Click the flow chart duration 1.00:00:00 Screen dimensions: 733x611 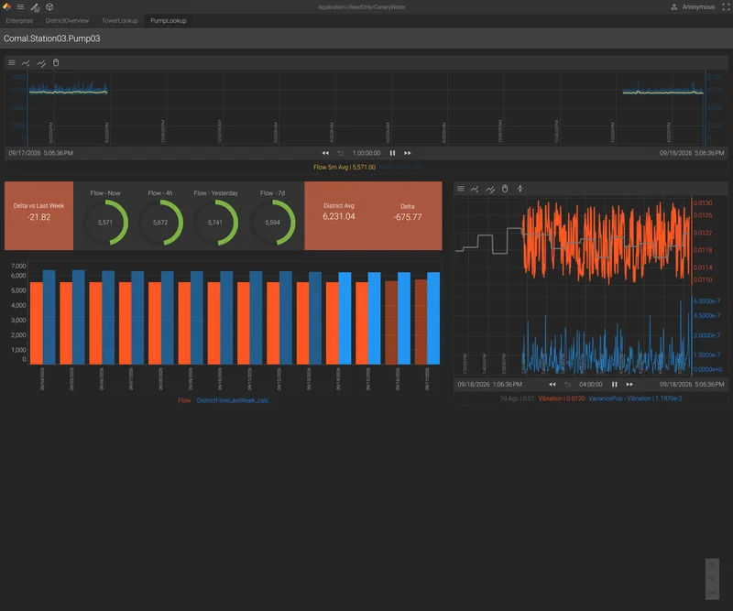366,153
